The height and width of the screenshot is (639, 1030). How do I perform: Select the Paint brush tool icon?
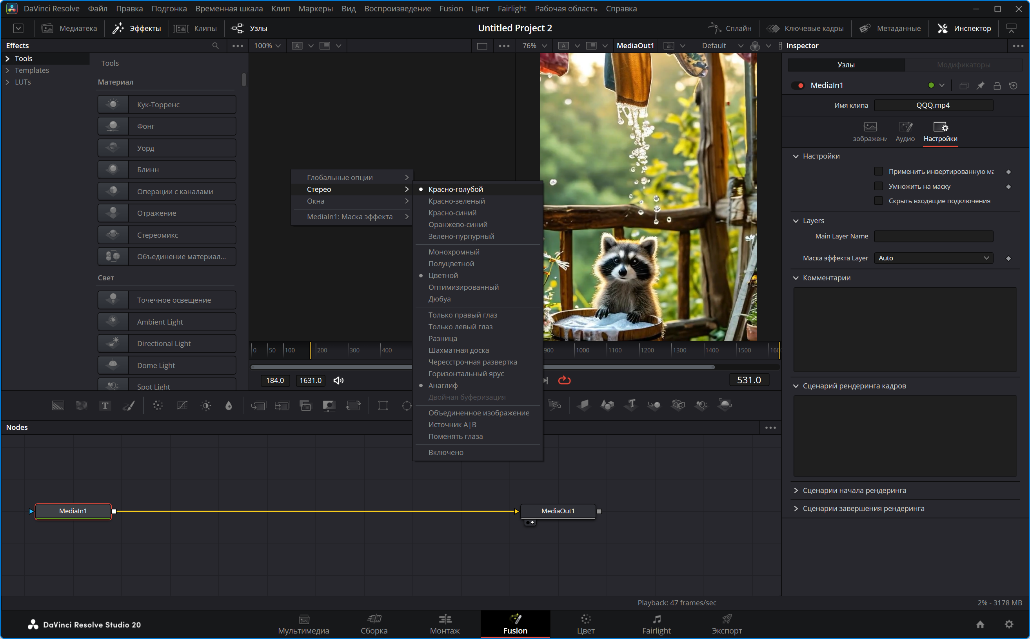(129, 406)
